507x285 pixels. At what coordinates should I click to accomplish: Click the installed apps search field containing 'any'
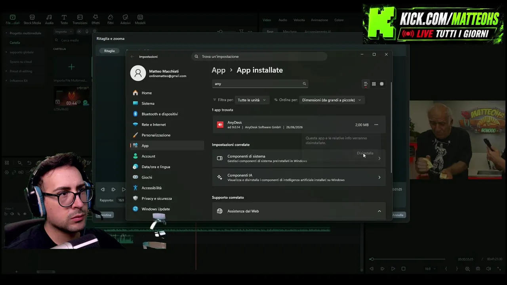coord(259,84)
